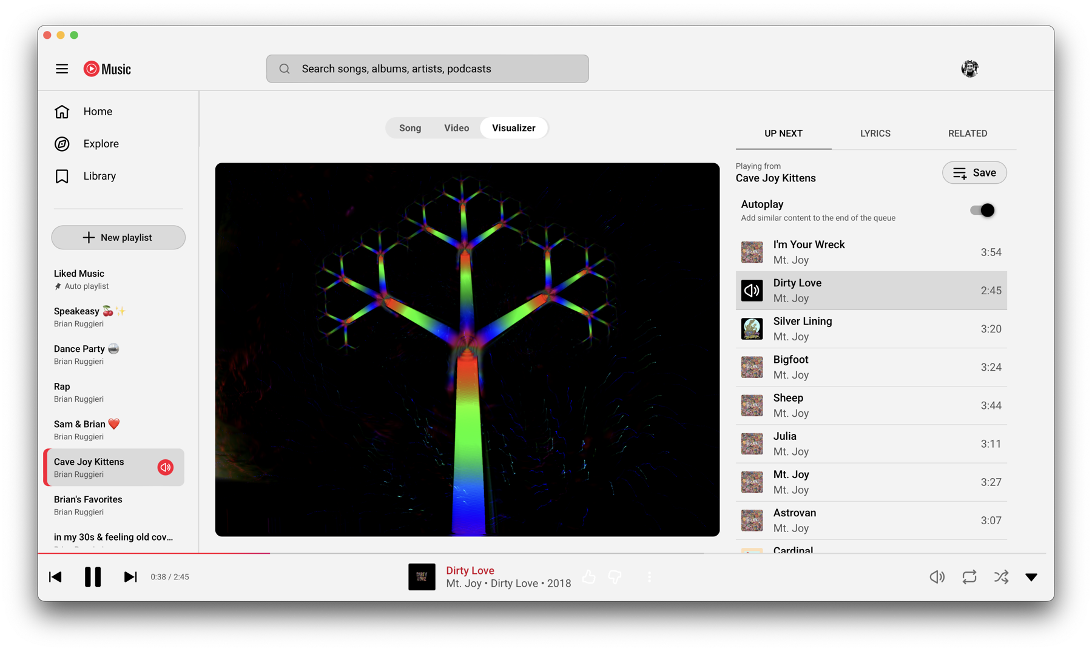Pause the current song

point(93,577)
